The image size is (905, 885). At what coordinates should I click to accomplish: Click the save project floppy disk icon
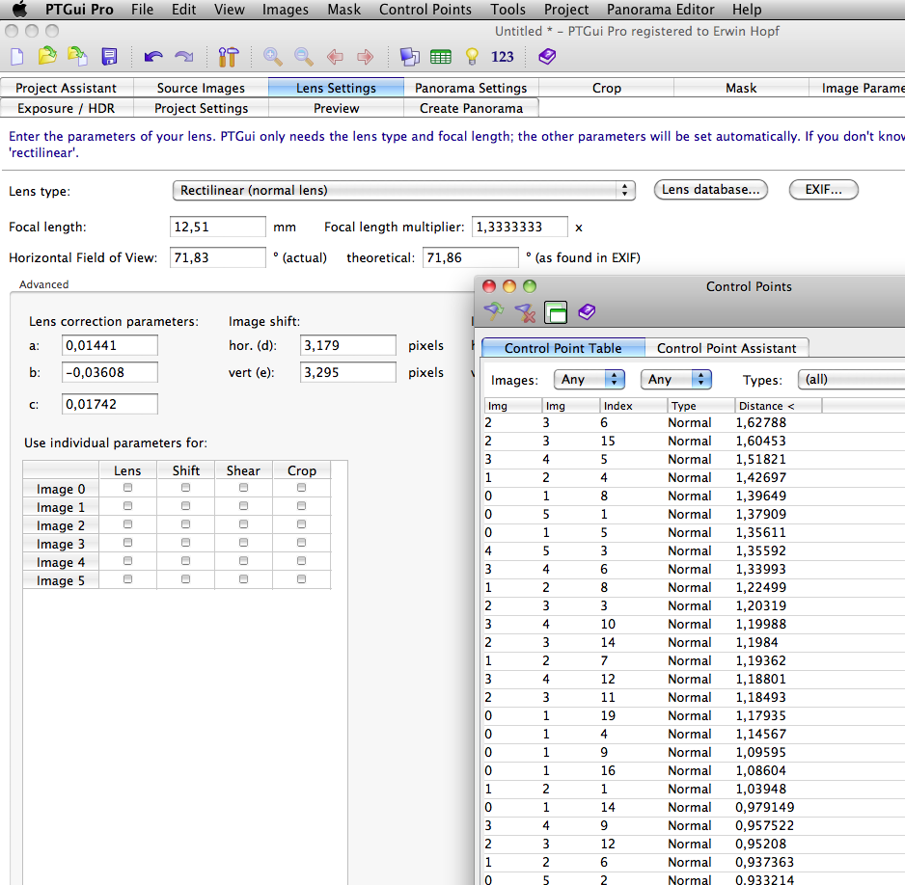click(x=109, y=57)
